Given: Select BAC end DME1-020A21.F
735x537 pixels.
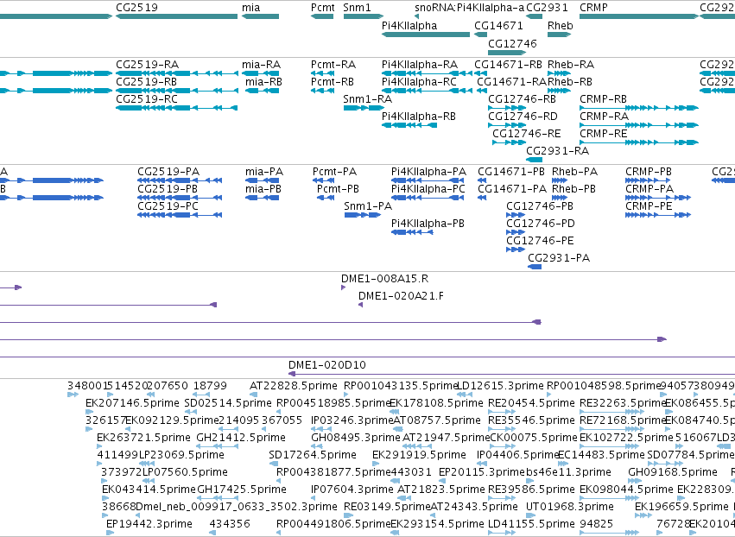Looking at the screenshot, I should (360, 305).
